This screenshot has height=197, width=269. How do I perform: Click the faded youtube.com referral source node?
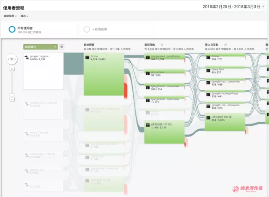coord(43,109)
